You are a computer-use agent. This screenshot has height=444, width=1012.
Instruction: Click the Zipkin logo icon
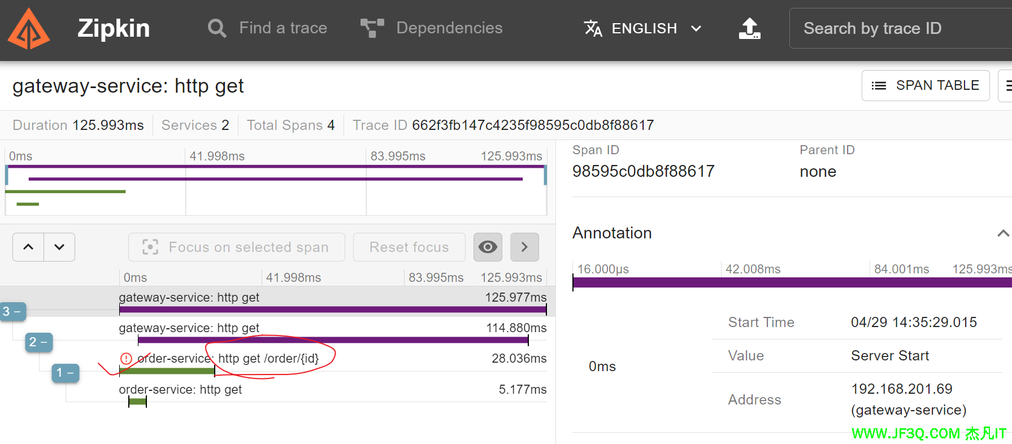29,29
